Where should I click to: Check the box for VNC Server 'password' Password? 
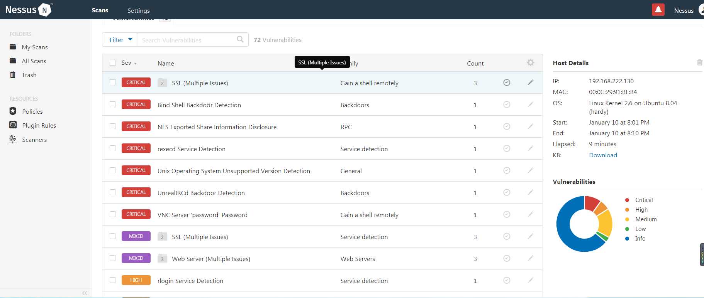tap(112, 214)
